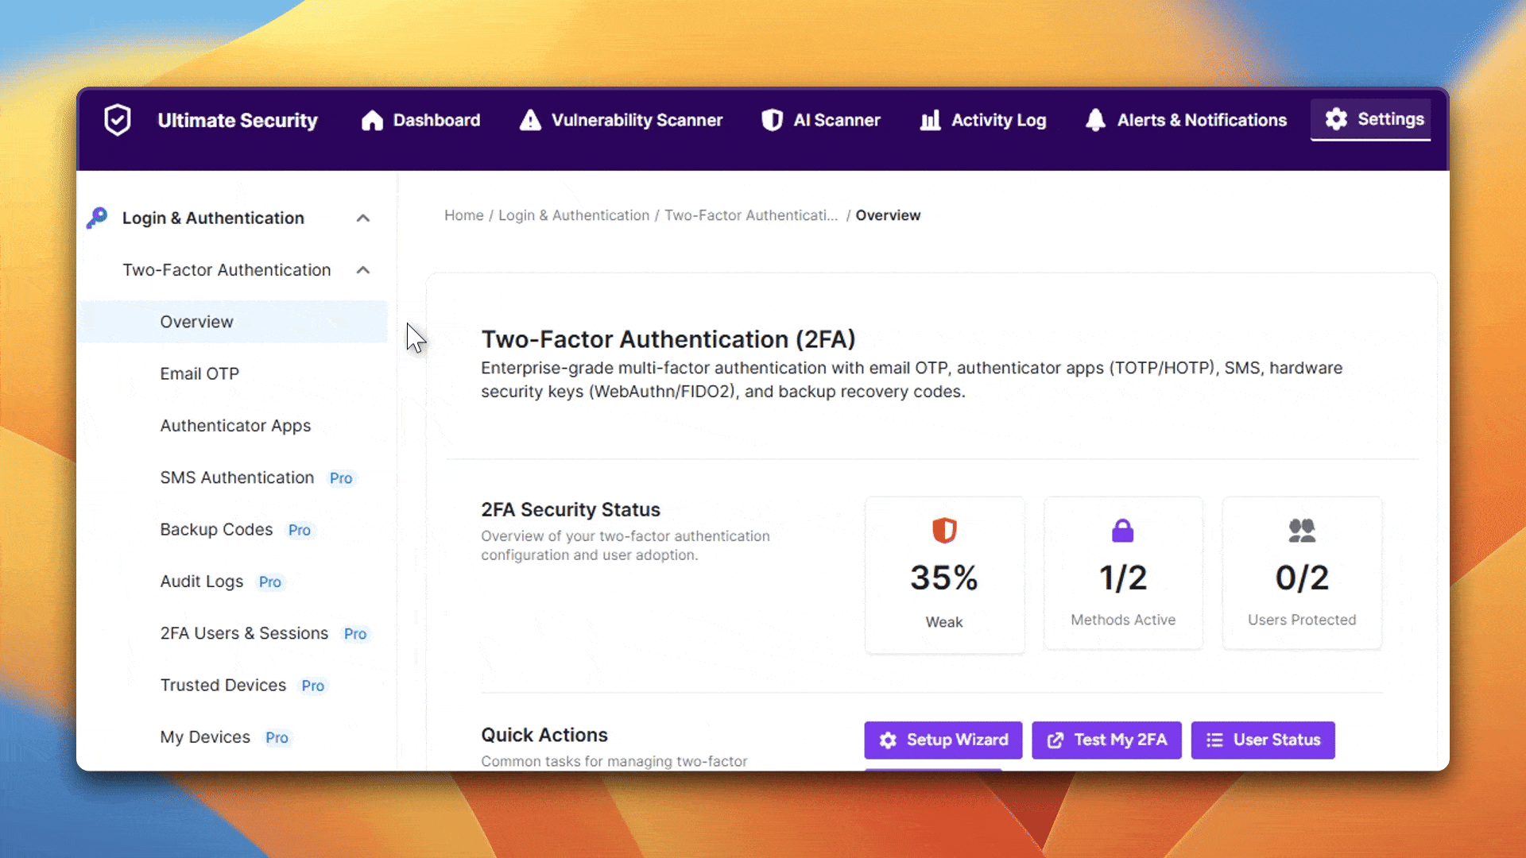This screenshot has width=1526, height=858.
Task: Open Alerts & Notifications tab
Action: [1186, 120]
